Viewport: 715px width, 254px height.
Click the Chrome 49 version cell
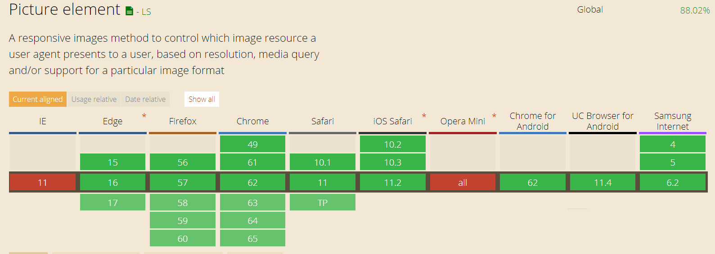(x=252, y=144)
